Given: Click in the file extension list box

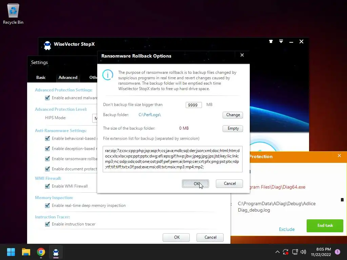Looking at the screenshot, I should click(x=172, y=159).
